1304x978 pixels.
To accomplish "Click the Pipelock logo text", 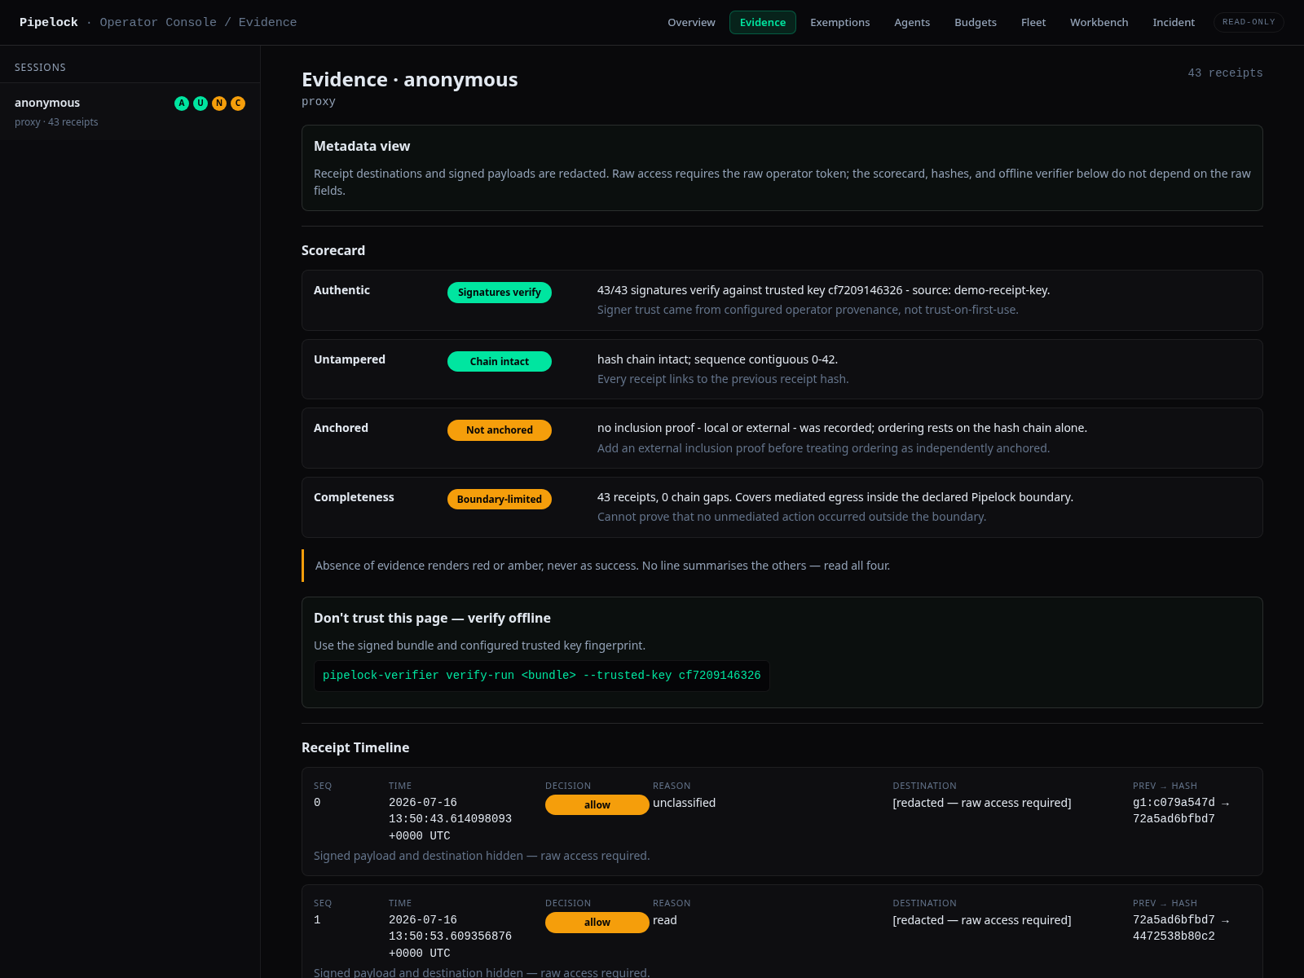I will (x=49, y=23).
